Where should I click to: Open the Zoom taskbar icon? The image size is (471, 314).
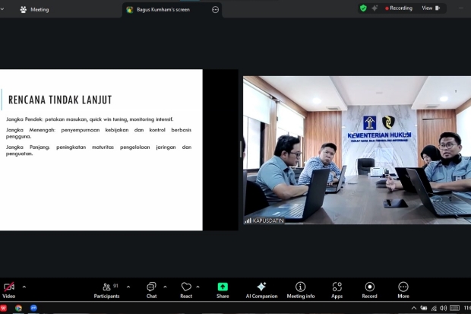click(33, 308)
